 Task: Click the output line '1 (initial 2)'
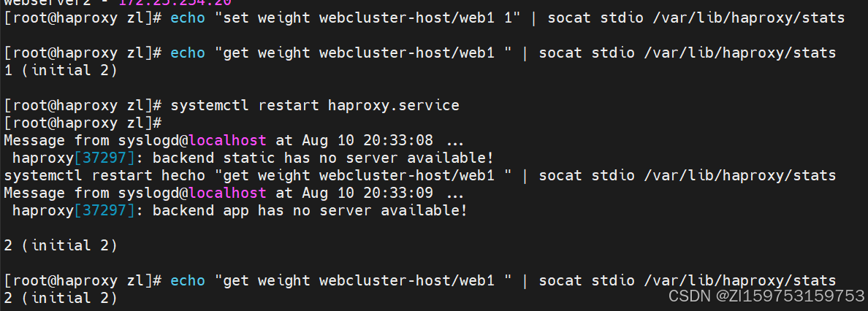[61, 71]
